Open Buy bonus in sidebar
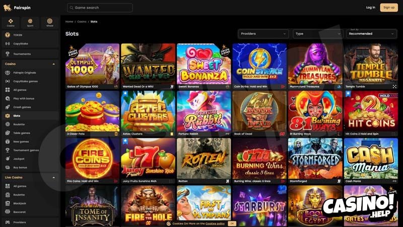Viewport: 403px width, 227px height. pyautogui.click(x=30, y=167)
